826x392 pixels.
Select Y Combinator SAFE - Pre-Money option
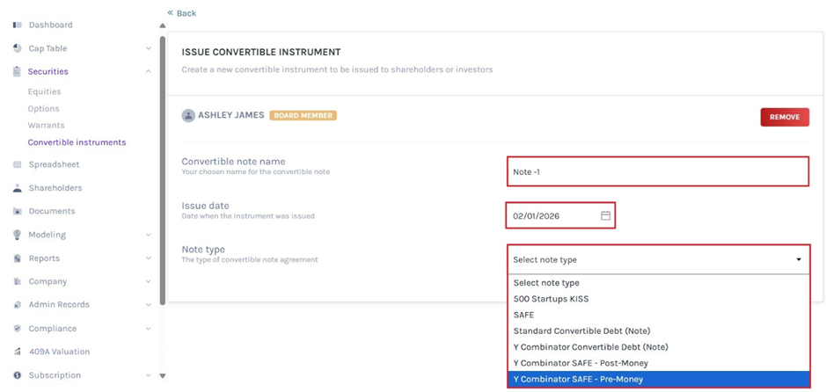[658, 380]
